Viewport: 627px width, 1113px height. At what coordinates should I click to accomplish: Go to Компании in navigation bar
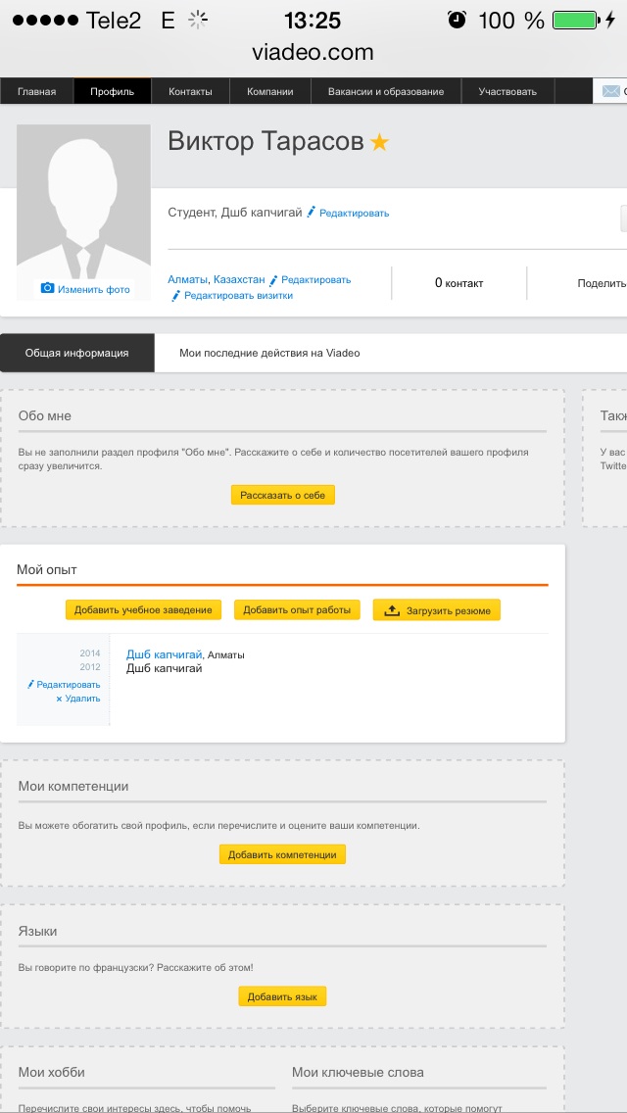269,92
